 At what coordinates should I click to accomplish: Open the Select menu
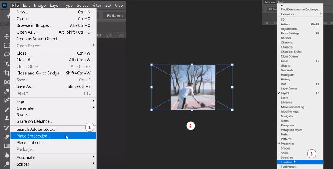pyautogui.click(x=82, y=6)
